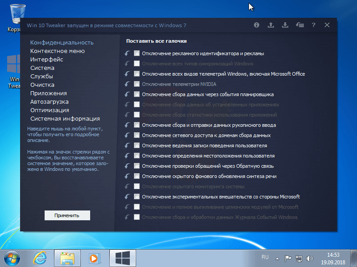Open the Action Center flag tray icon
Viewport: 357px width, 267px height.
point(288,259)
